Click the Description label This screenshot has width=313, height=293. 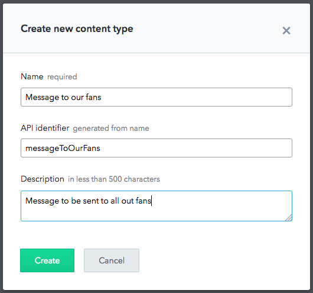tap(43, 179)
